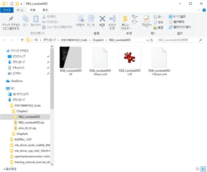Select RGB_LandsatARD1.tif file
The image size is (207, 172).
130,61
